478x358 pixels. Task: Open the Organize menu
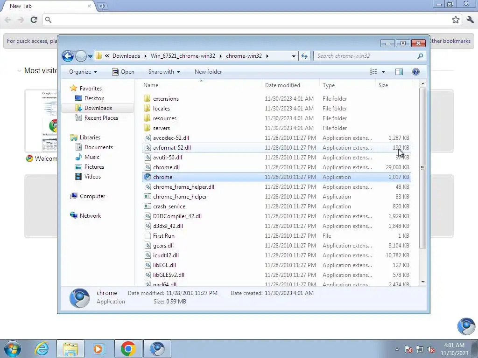pos(83,72)
